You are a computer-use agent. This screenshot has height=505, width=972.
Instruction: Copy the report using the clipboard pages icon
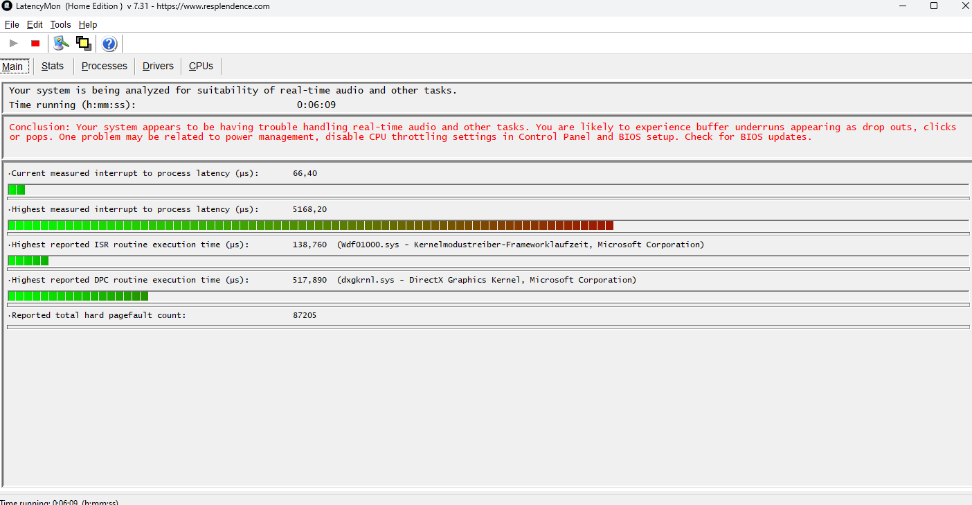[x=83, y=43]
